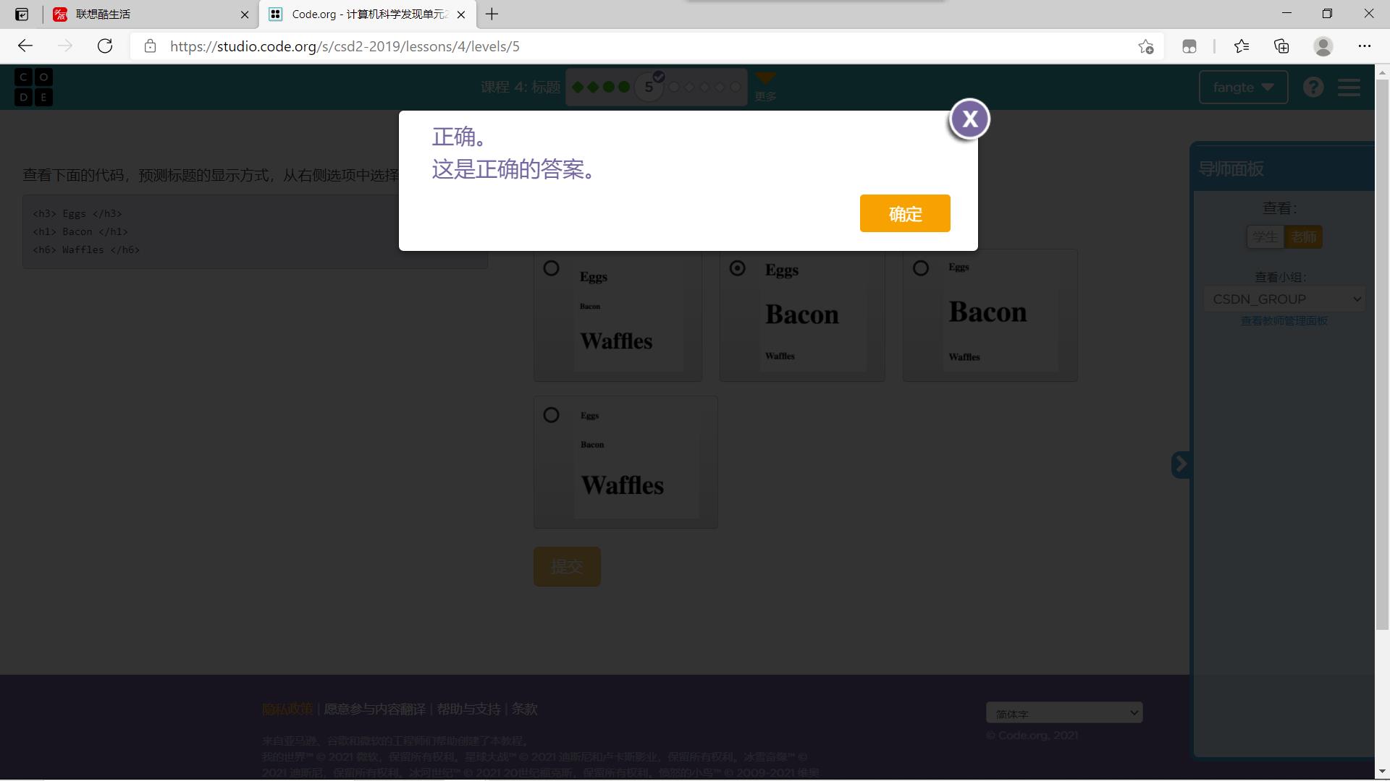The height and width of the screenshot is (781, 1390).
Task: Open the hamburger menu in header
Action: click(1349, 88)
